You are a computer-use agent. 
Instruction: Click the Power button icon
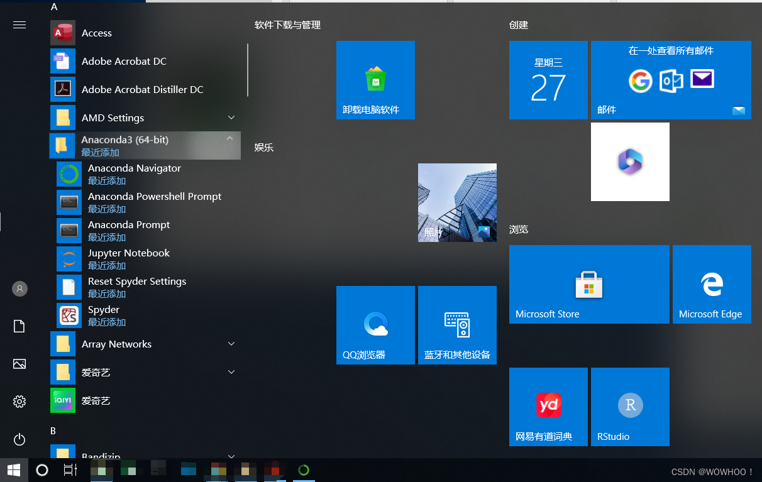pos(19,439)
